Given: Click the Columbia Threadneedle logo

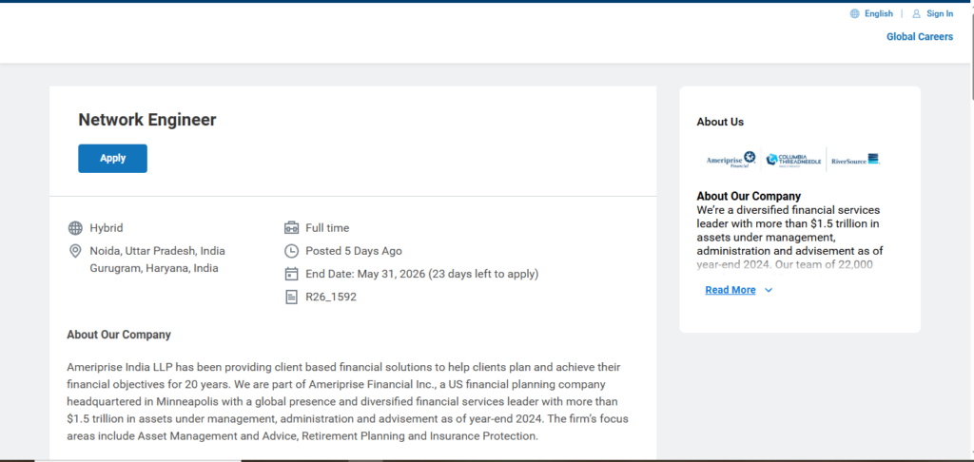Looking at the screenshot, I should (793, 161).
